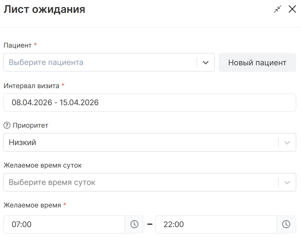
Task: Click the 07:00 start time input
Action: [x=64, y=224]
